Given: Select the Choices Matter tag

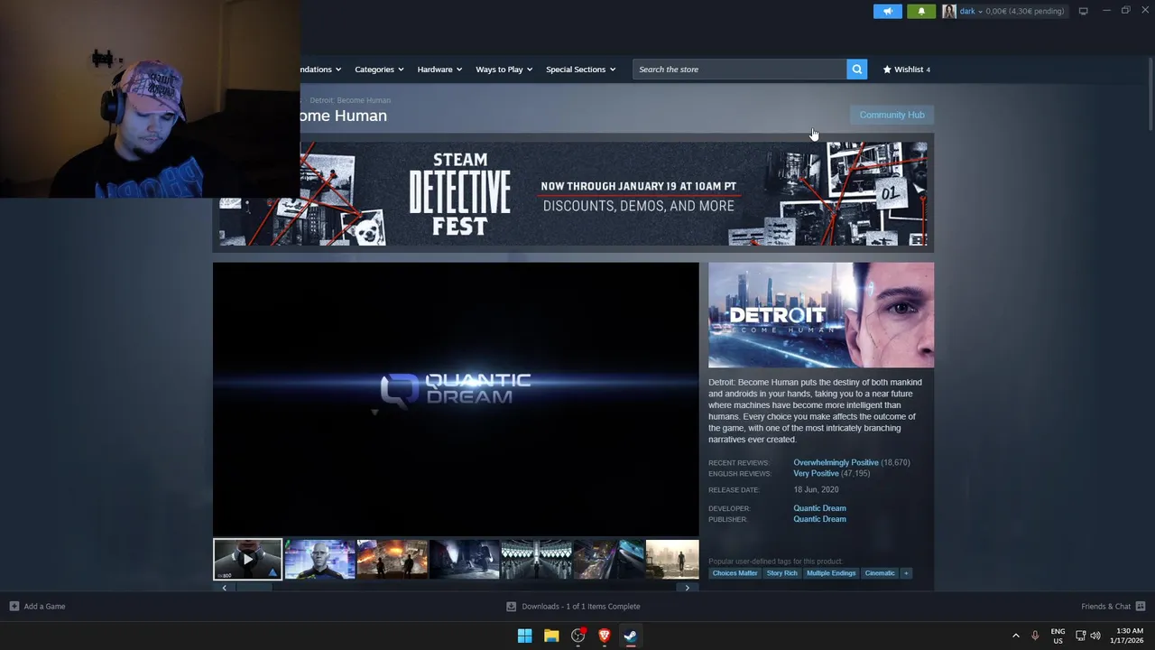Looking at the screenshot, I should (x=735, y=573).
